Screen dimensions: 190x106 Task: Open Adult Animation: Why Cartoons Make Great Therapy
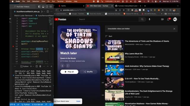(x=147, y=66)
